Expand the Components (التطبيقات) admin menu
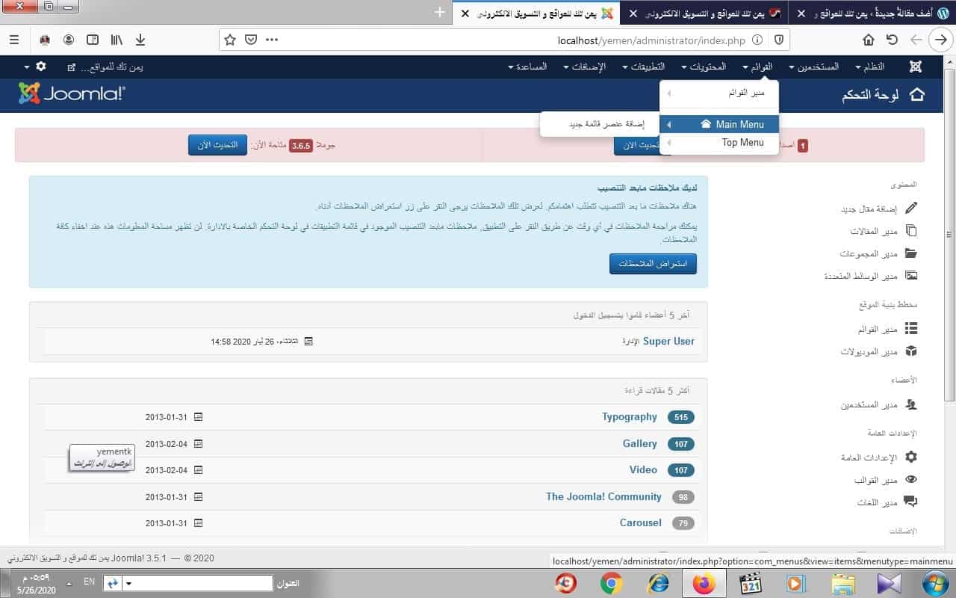956x598 pixels. [643, 67]
